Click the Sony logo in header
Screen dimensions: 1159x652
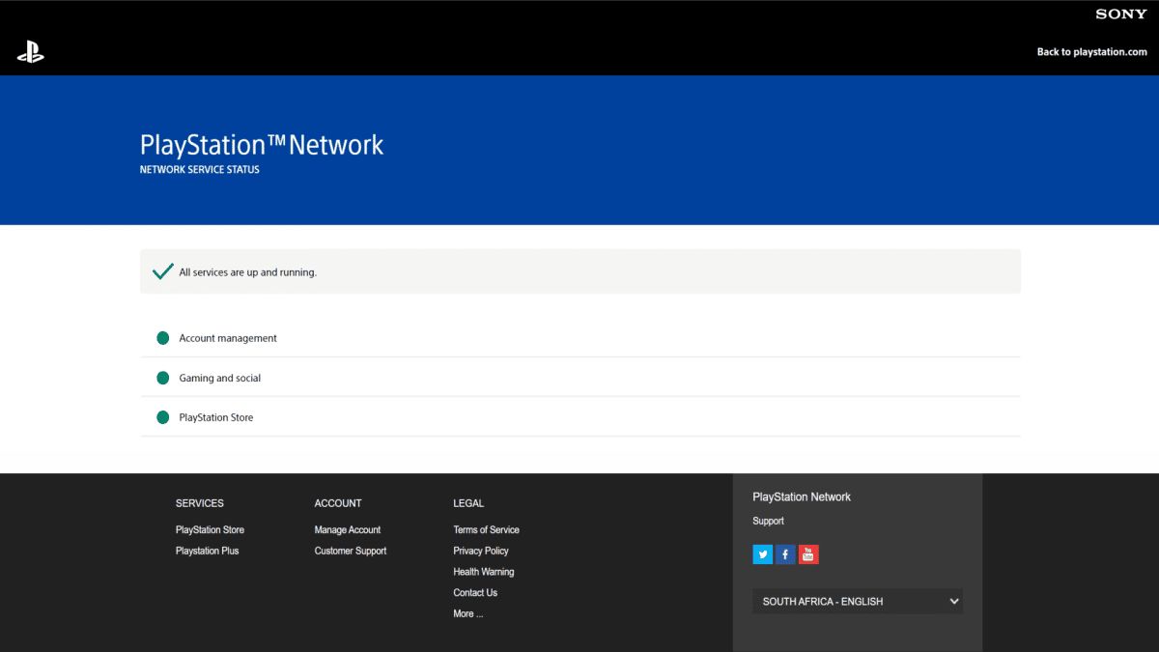coord(1120,14)
